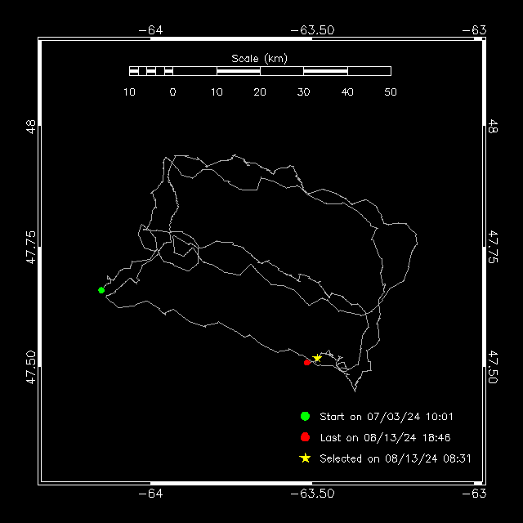Select the text 'Selected on 08/13/24 08:31'
Image resolution: width=523 pixels, height=523 pixels.
point(396,458)
